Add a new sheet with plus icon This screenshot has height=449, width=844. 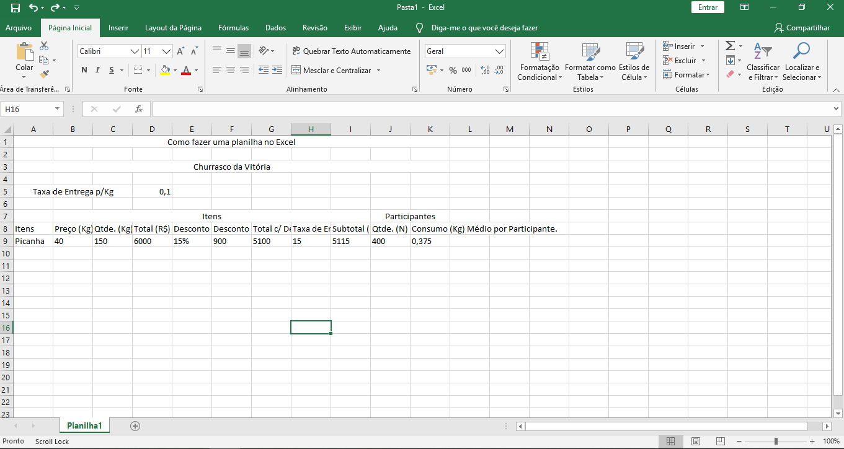click(135, 425)
